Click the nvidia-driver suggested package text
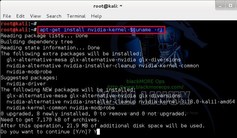 click(x=26, y=84)
